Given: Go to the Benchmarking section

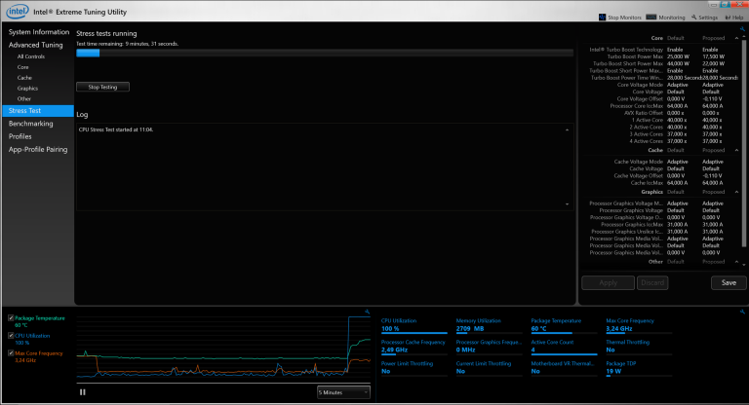Looking at the screenshot, I should coord(31,124).
